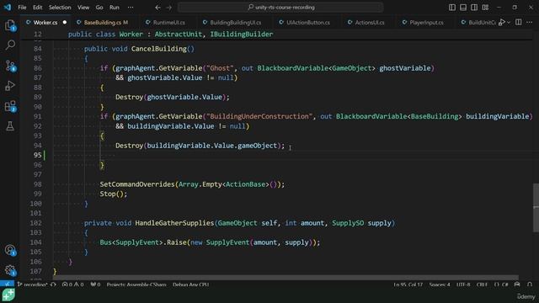This screenshot has height=303, width=539.
Task: Click the Projects: Assembly-CSharp status item
Action: tap(136, 284)
